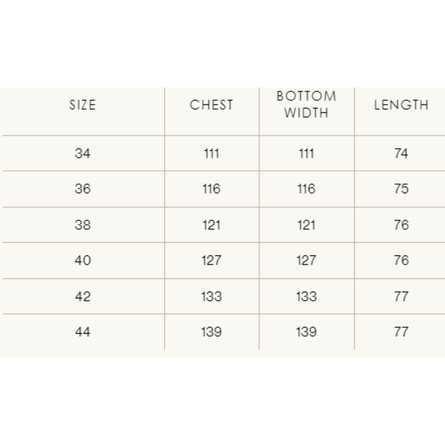Viewport: 445px width, 445px height.
Task: Select size 44 in the table
Action: [82, 332]
